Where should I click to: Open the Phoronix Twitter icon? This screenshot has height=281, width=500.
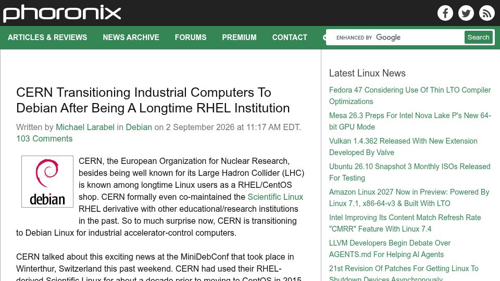[x=466, y=13]
